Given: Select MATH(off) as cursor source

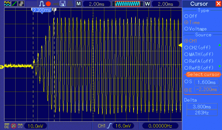Looking at the screenshot, I should pyautogui.click(x=186, y=54).
